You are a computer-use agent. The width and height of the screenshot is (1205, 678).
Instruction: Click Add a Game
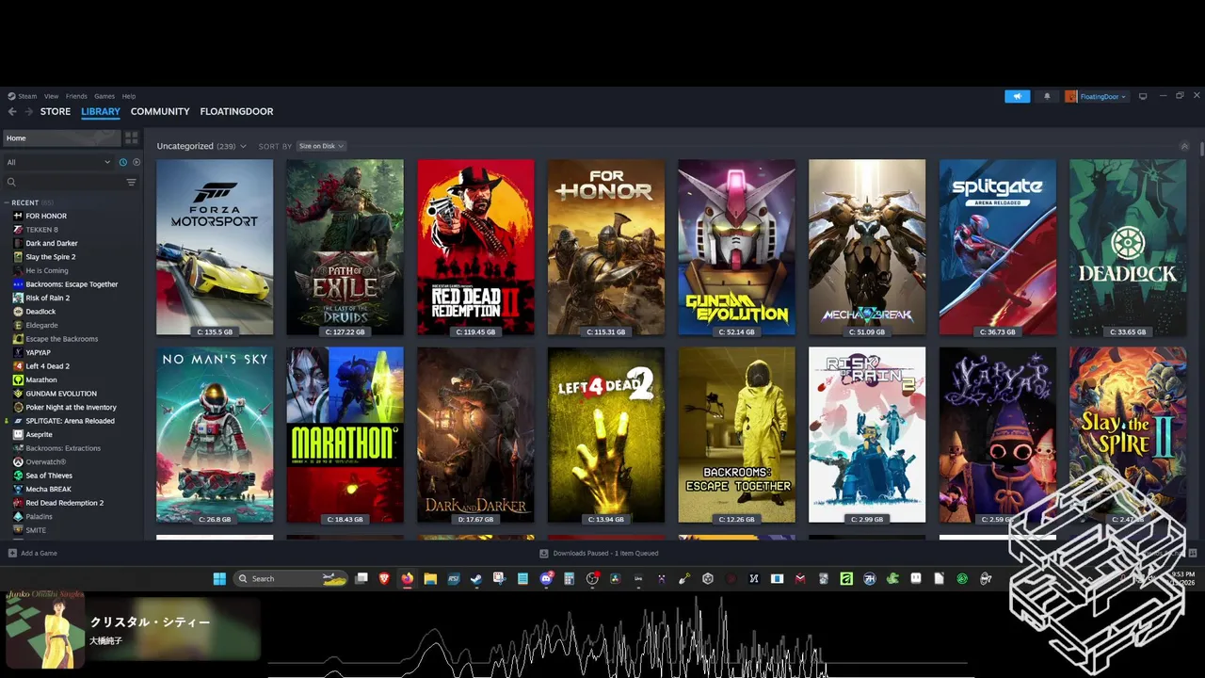(32, 553)
